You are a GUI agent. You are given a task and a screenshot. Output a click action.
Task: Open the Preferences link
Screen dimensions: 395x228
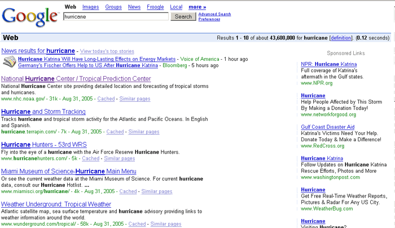click(209, 19)
